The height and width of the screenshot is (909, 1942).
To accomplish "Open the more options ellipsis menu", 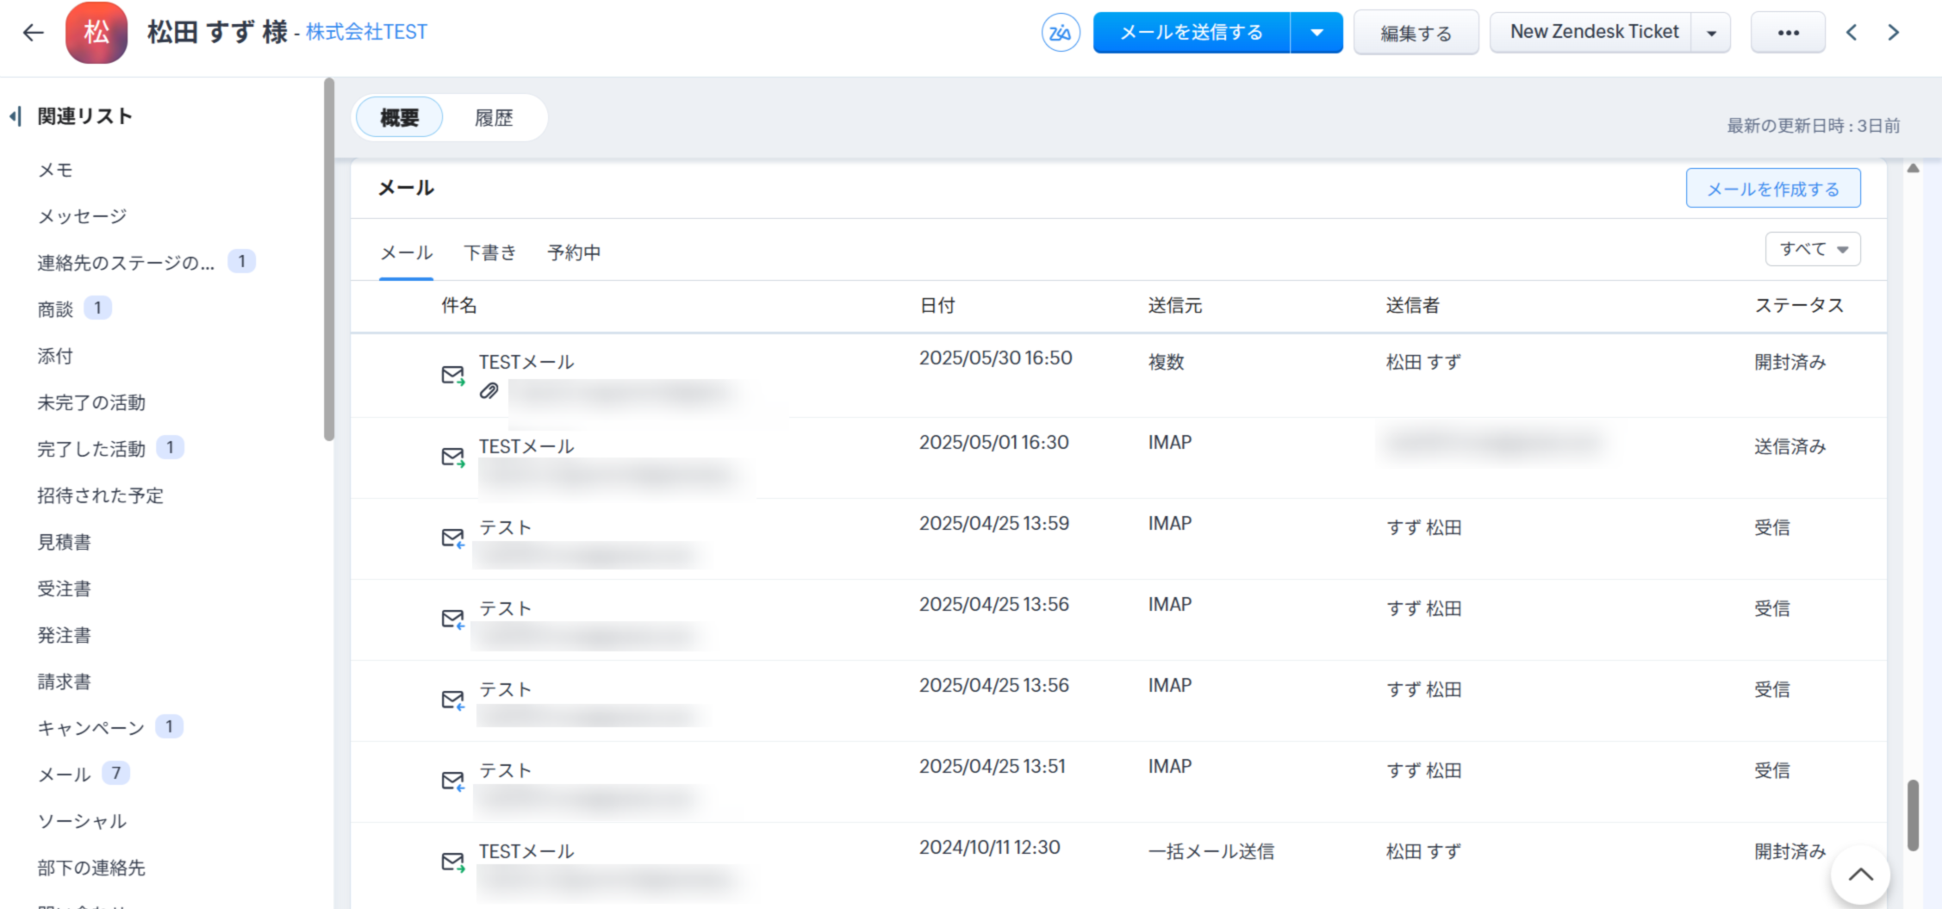I will click(x=1788, y=33).
